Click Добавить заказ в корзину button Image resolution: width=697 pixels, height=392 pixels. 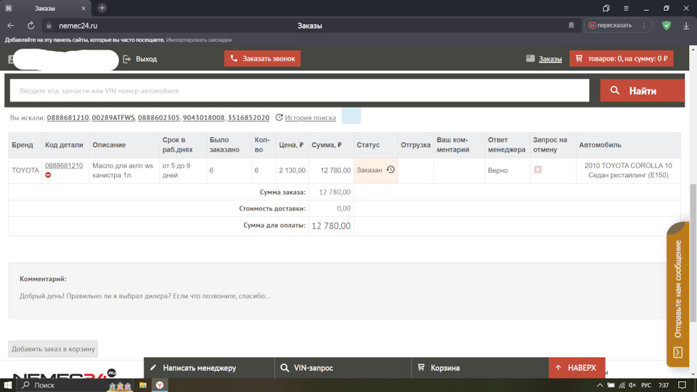coord(53,349)
